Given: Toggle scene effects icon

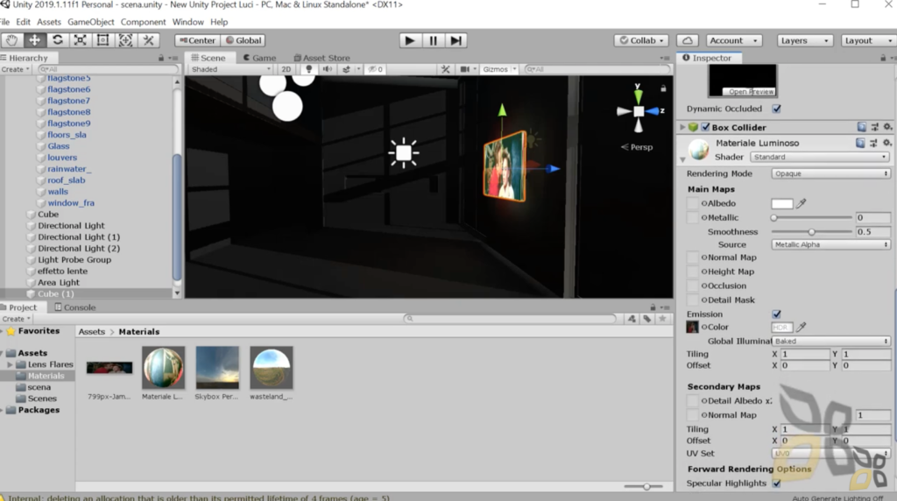Looking at the screenshot, I should pyautogui.click(x=346, y=69).
